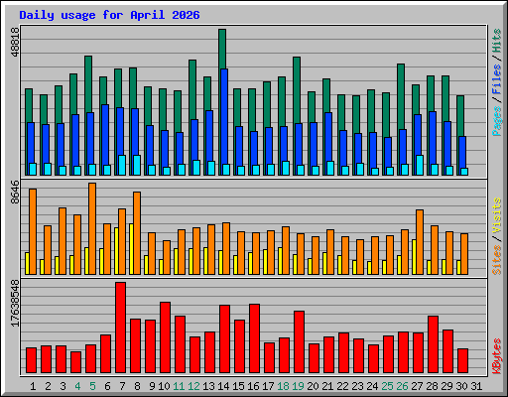The height and width of the screenshot is (397, 508).
Task: Select the day 14 label on x-axis
Action: coord(223,386)
